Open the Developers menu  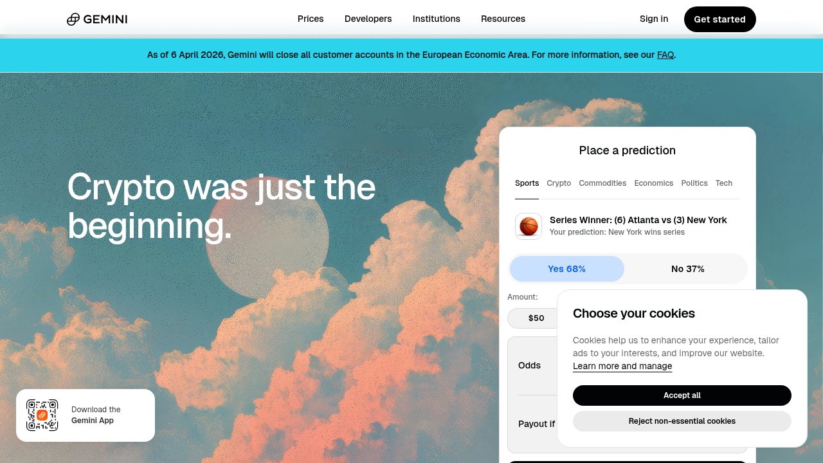[368, 19]
